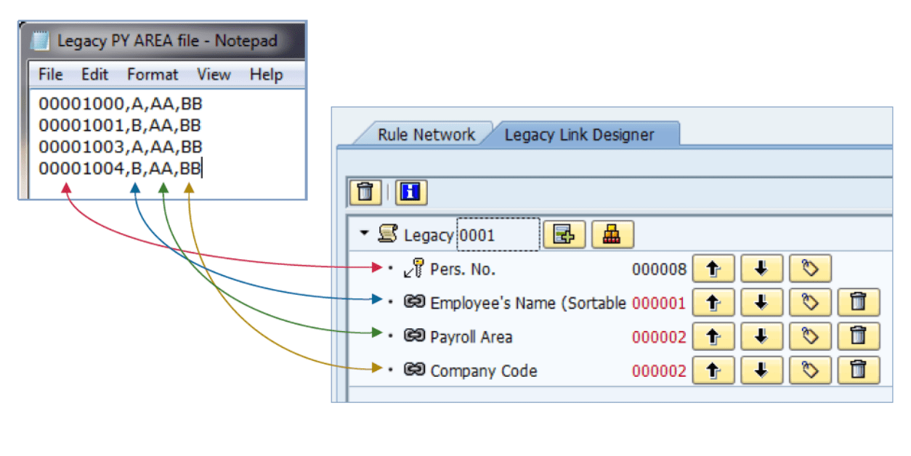Click the link icon beside Payroll Area
The image size is (911, 456).
point(414,336)
